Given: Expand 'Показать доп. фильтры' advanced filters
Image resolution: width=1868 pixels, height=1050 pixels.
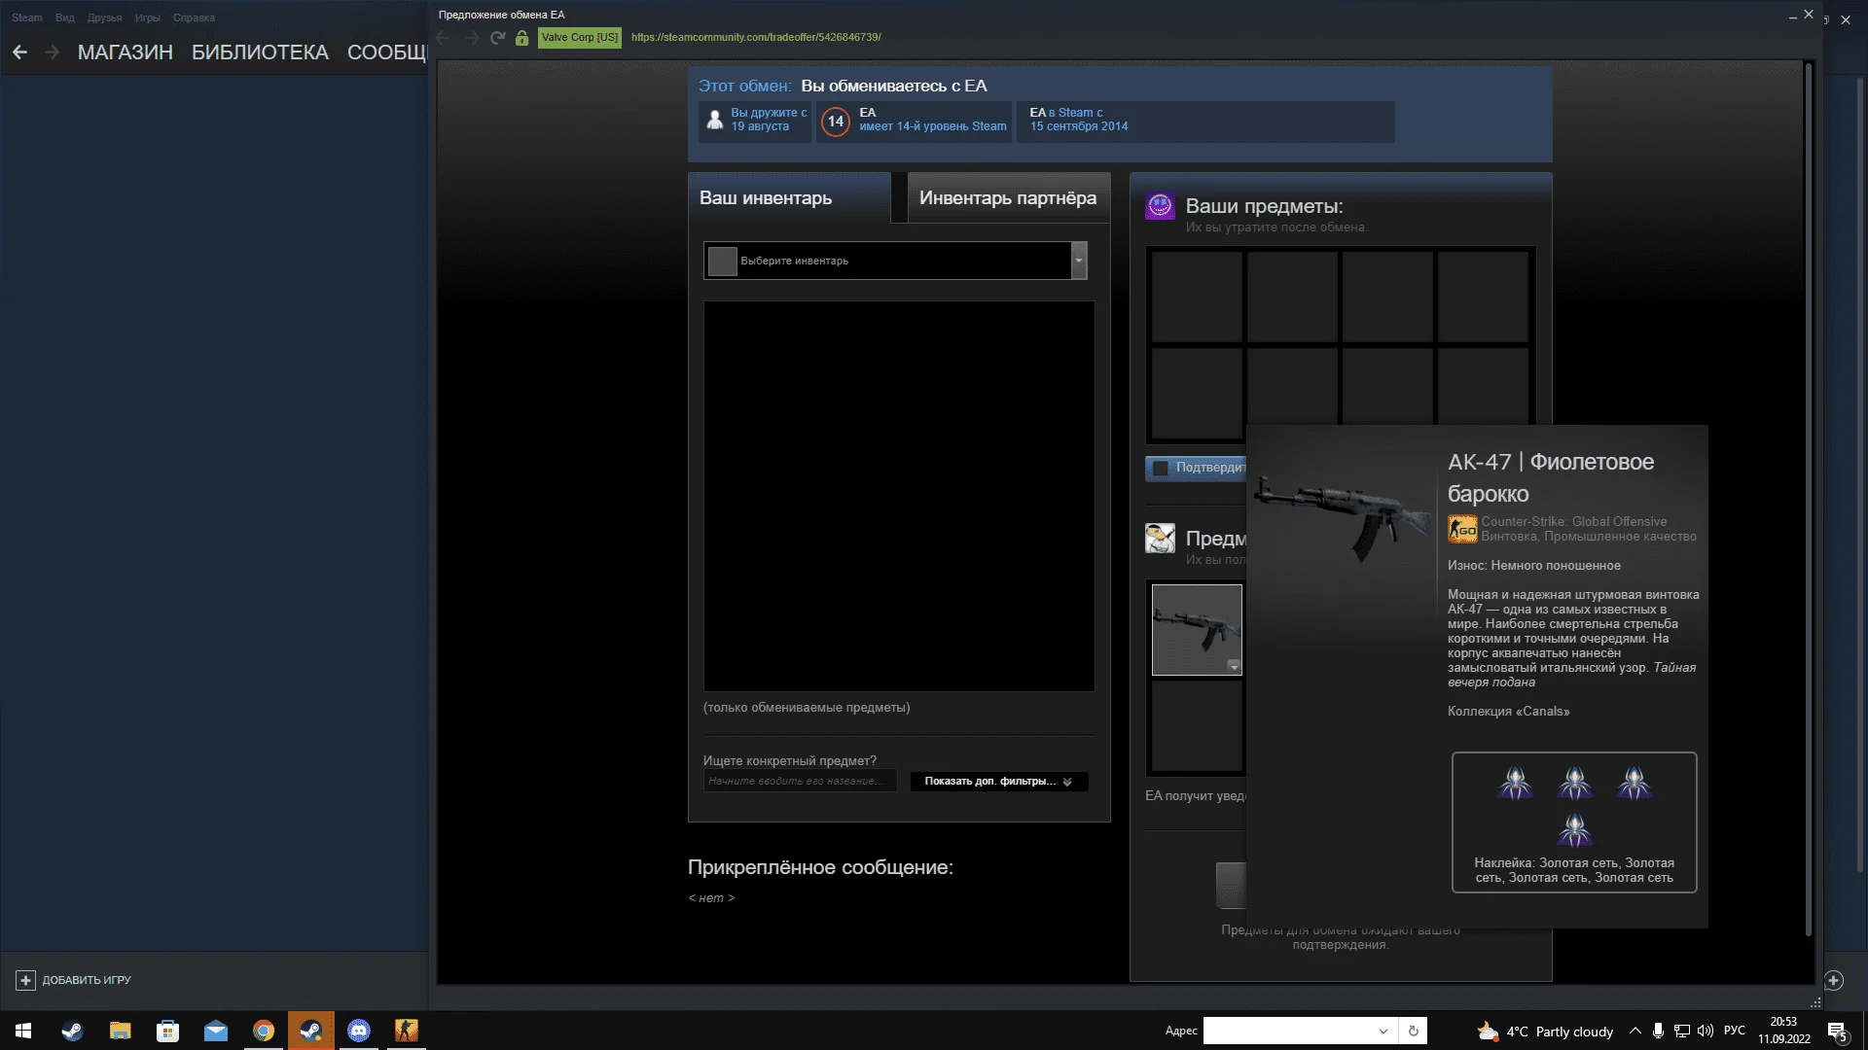Looking at the screenshot, I should [x=998, y=782].
